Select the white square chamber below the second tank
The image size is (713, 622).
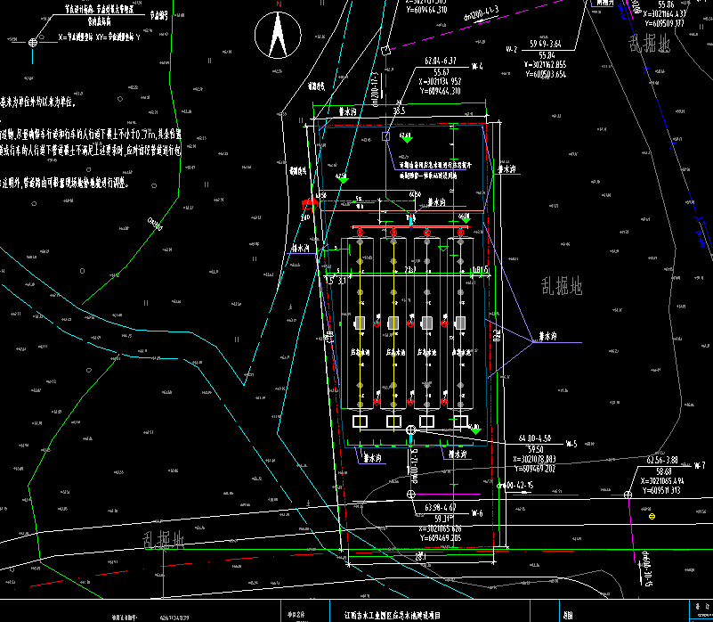(393, 421)
